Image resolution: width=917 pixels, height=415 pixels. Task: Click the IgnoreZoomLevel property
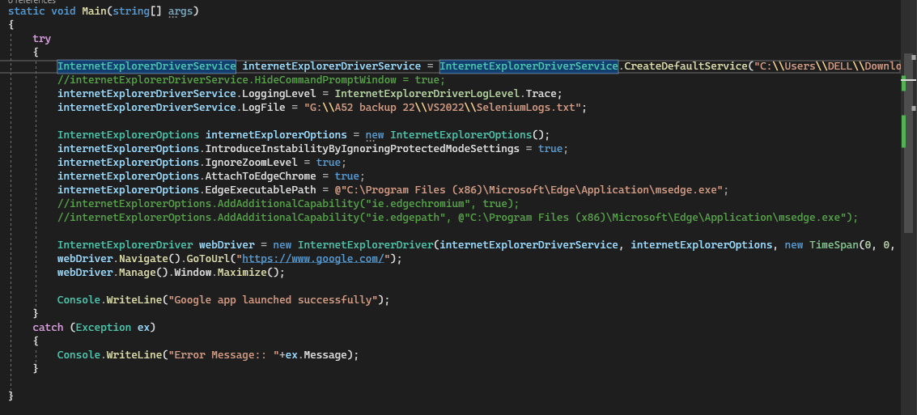(x=251, y=163)
